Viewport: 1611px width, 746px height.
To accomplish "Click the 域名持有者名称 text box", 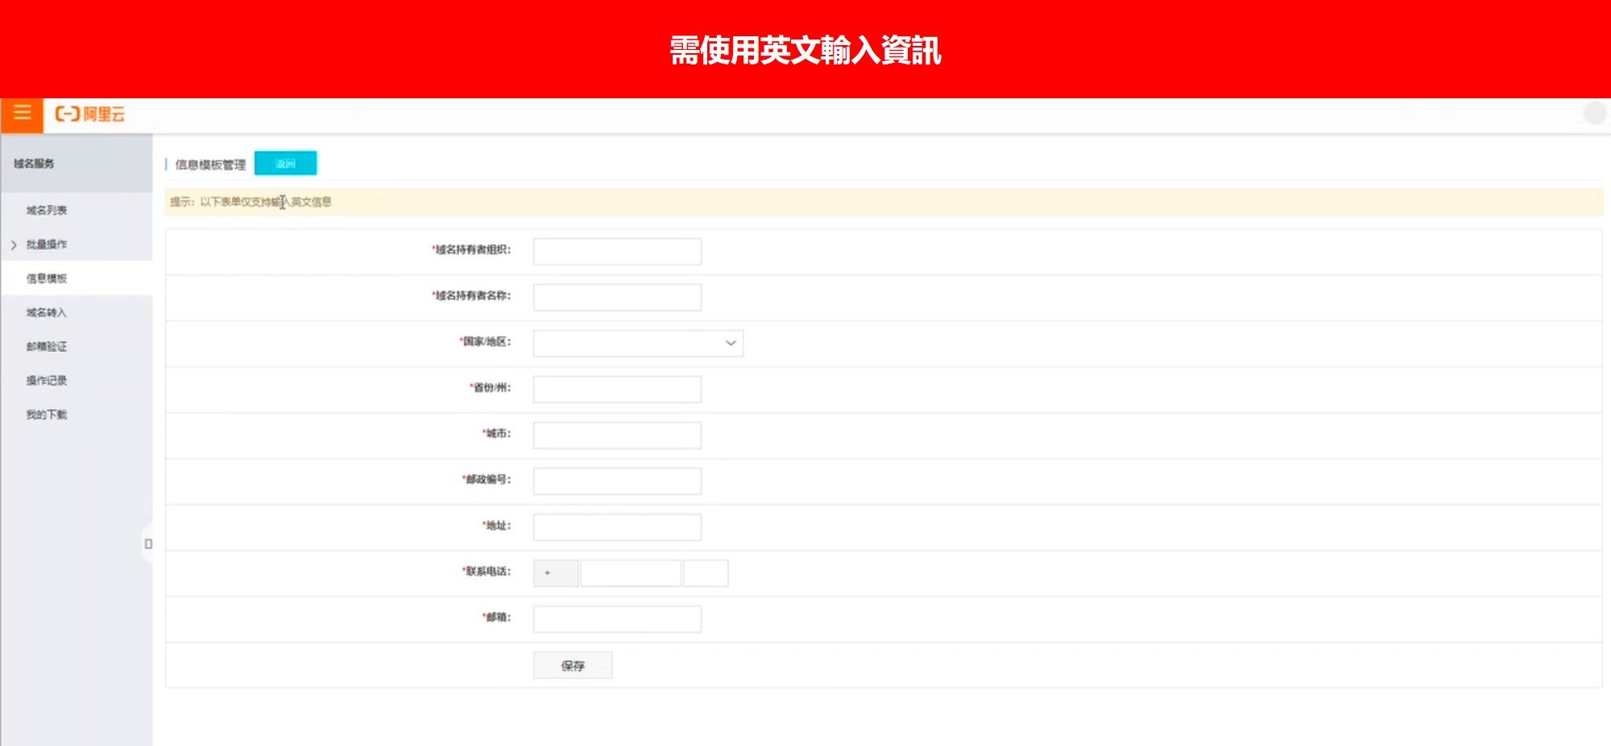I will 617,297.
